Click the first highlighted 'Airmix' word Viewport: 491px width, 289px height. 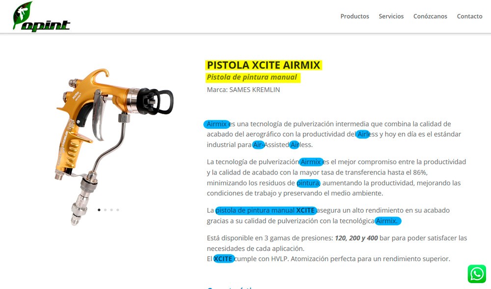(x=217, y=124)
